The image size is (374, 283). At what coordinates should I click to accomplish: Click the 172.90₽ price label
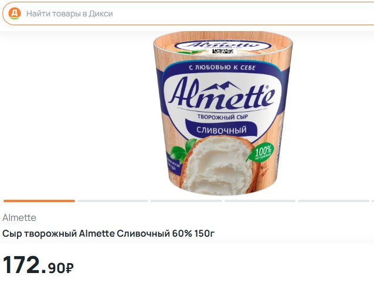(x=38, y=265)
